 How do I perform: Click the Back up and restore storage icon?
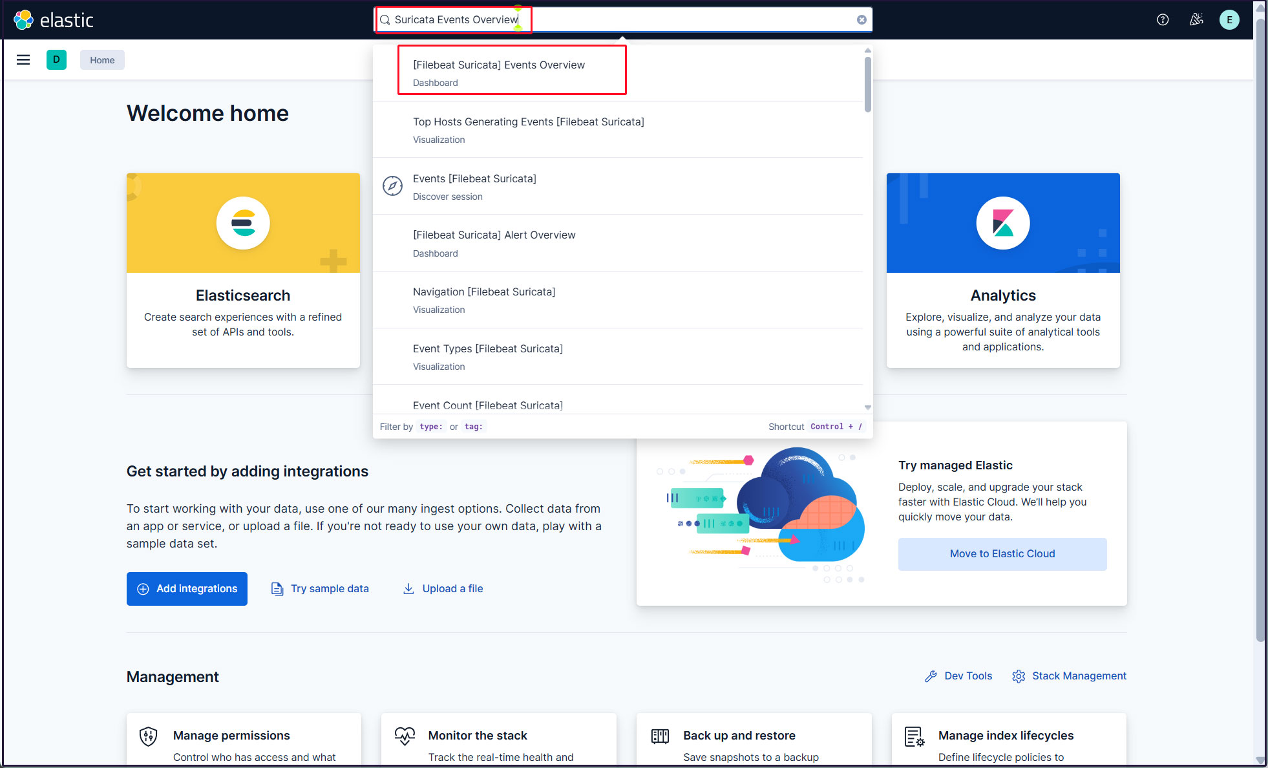[660, 736]
